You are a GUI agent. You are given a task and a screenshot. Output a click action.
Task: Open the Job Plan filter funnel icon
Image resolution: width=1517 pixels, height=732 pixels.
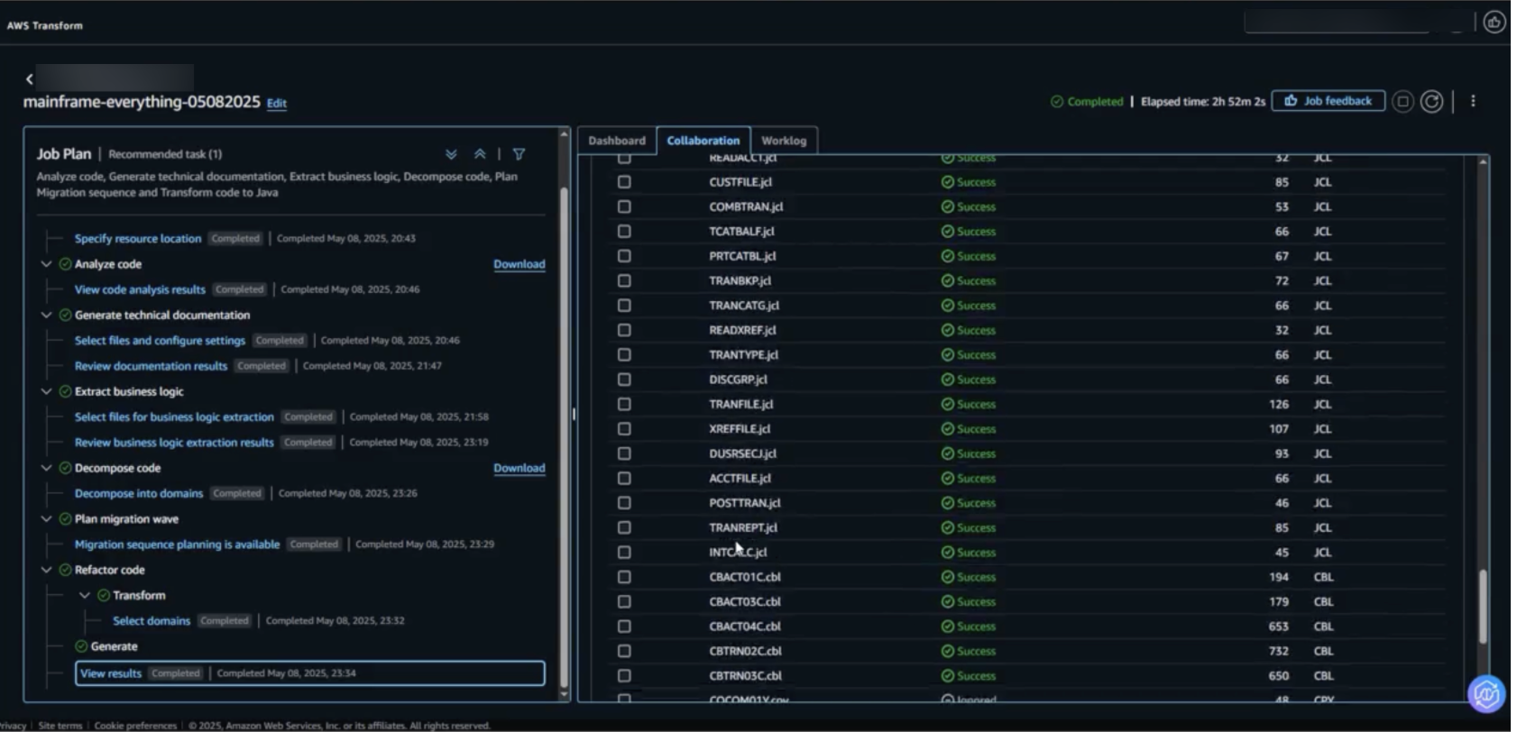[519, 154]
